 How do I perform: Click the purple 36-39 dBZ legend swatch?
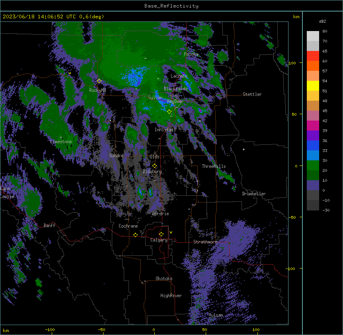pos(313,135)
